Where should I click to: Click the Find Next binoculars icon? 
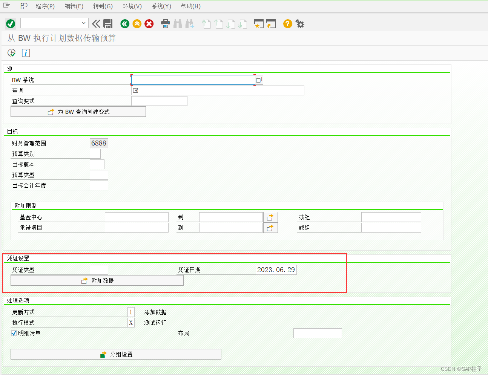pyautogui.click(x=190, y=24)
